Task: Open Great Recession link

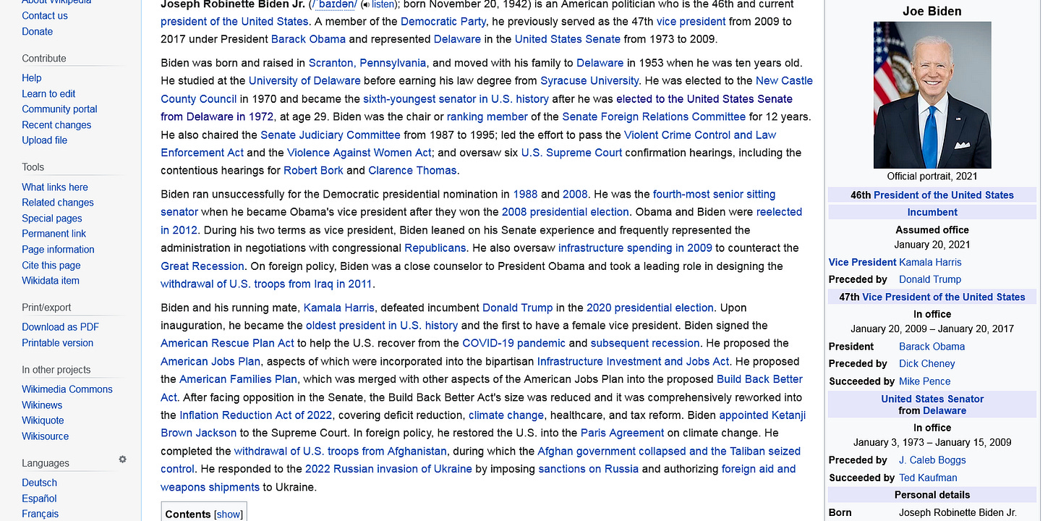Action: point(202,266)
